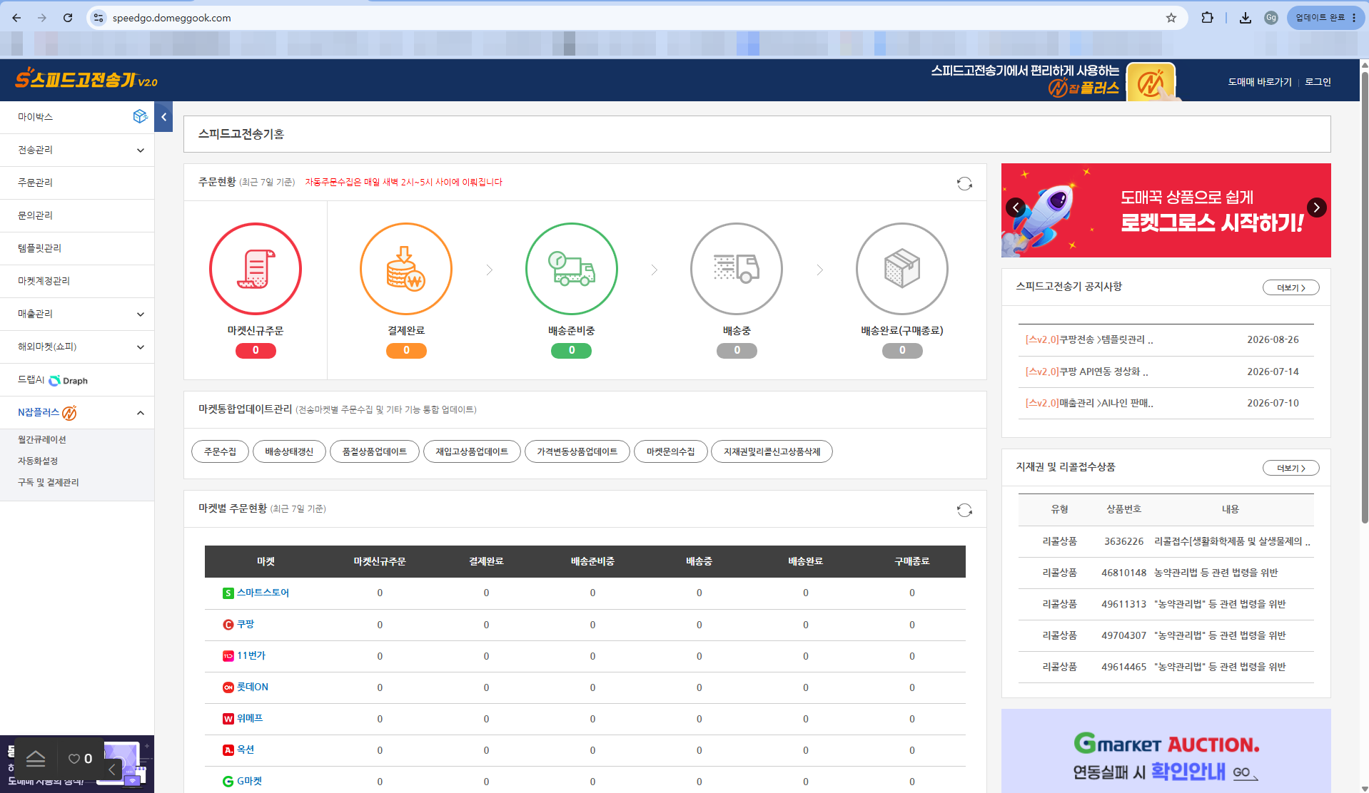Click the G마켓 logo icon in market table

[x=228, y=782]
